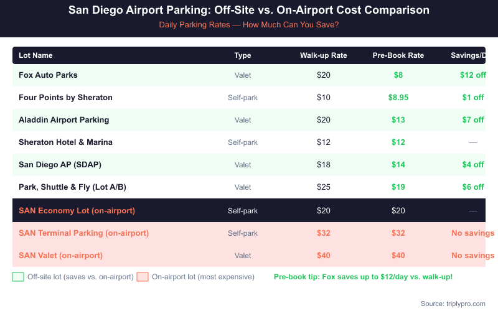Click SAN Terminal Parking (on-airport) name

click(x=83, y=233)
